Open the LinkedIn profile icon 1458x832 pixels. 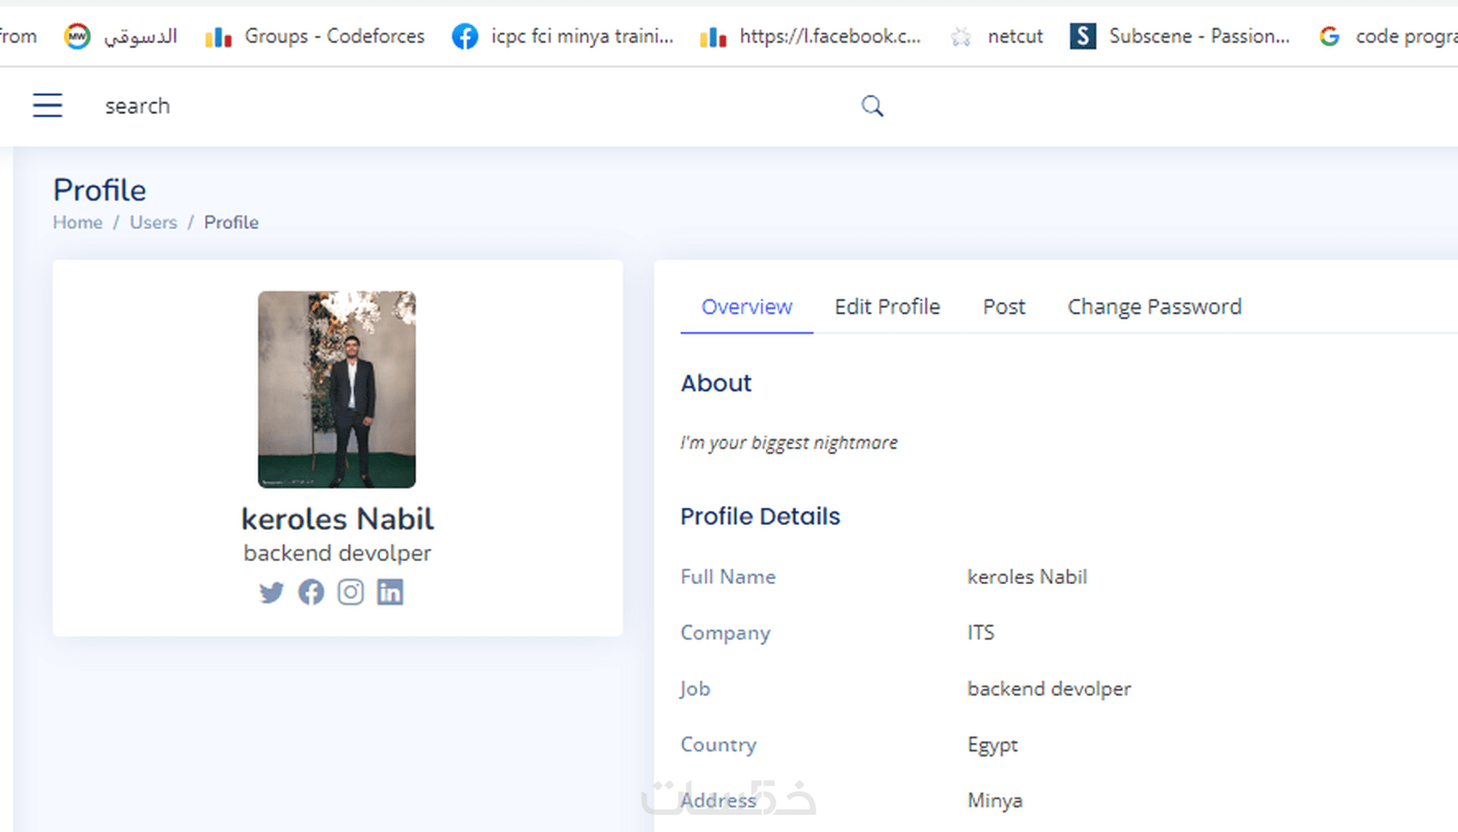click(389, 592)
